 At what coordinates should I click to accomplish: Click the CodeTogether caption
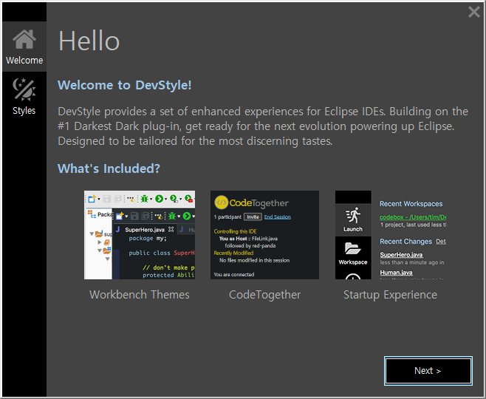pyautogui.click(x=264, y=295)
